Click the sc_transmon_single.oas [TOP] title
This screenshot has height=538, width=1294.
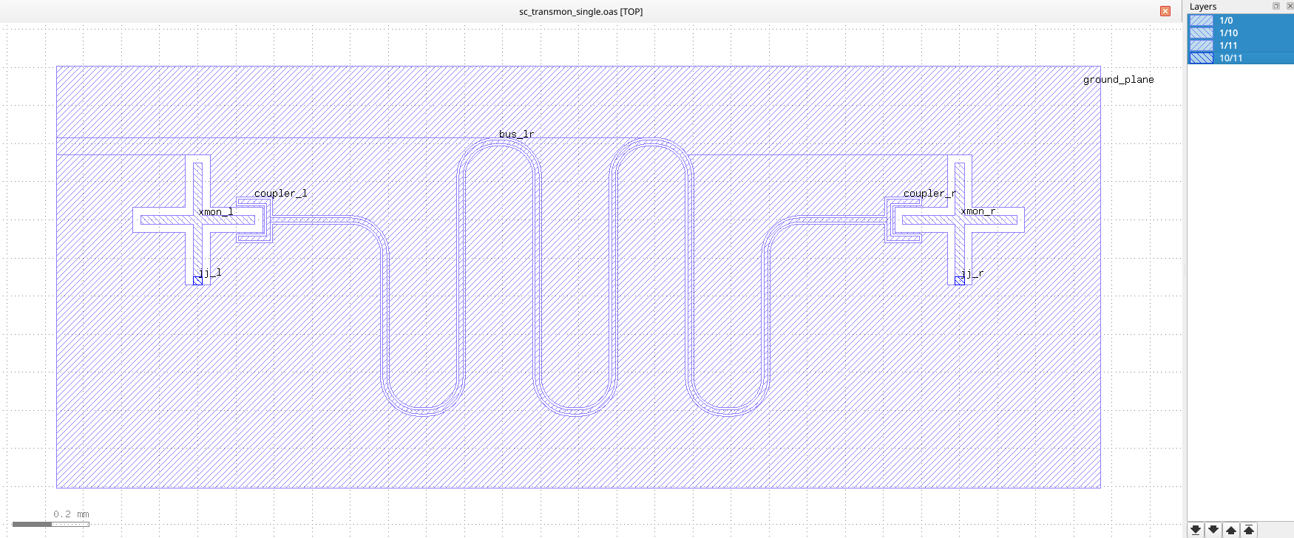coord(580,11)
